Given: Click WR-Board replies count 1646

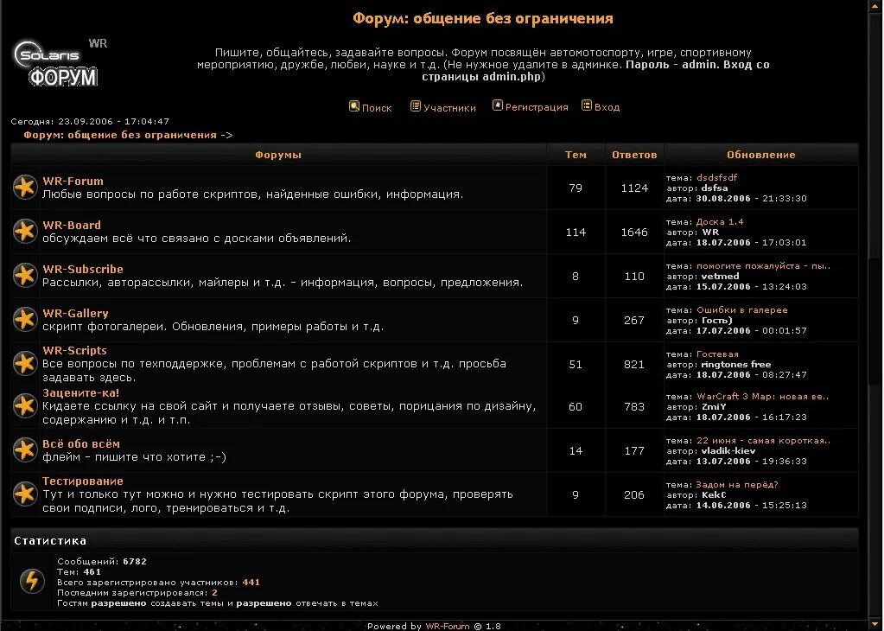Looking at the screenshot, I should coord(634,232).
